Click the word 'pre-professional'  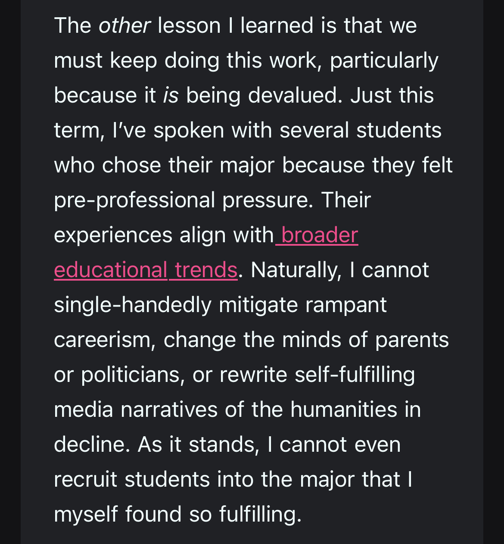click(x=134, y=200)
